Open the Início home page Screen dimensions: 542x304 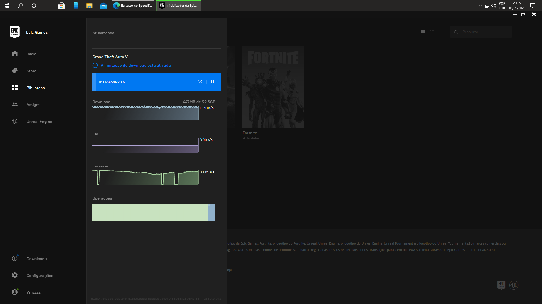point(31,54)
